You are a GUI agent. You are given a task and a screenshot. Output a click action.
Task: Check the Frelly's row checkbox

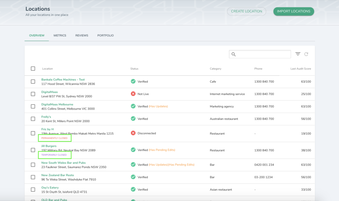33,119
